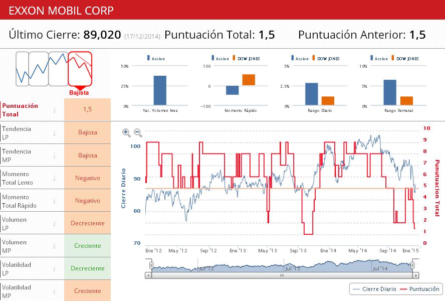Click the 1,5 Puntuación Total value cell
Image resolution: width=445 pixels, height=301 pixels.
[87, 109]
